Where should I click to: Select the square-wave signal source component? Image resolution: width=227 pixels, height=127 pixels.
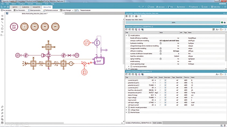[87, 43]
